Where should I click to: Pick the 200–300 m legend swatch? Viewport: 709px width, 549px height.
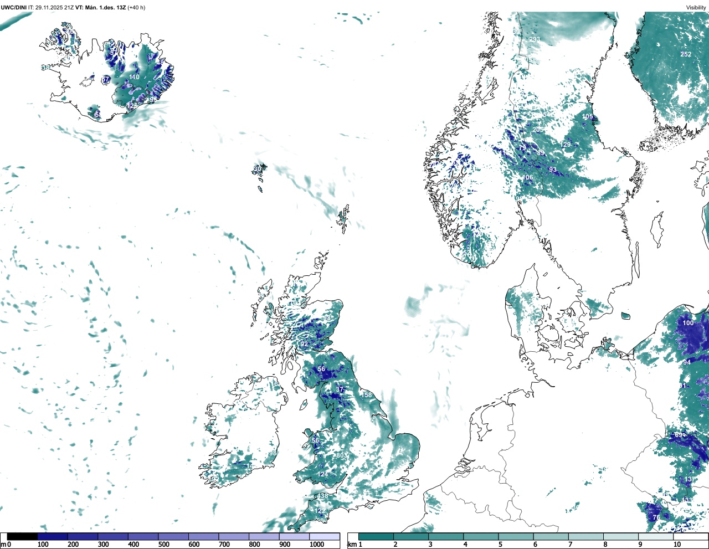83,536
